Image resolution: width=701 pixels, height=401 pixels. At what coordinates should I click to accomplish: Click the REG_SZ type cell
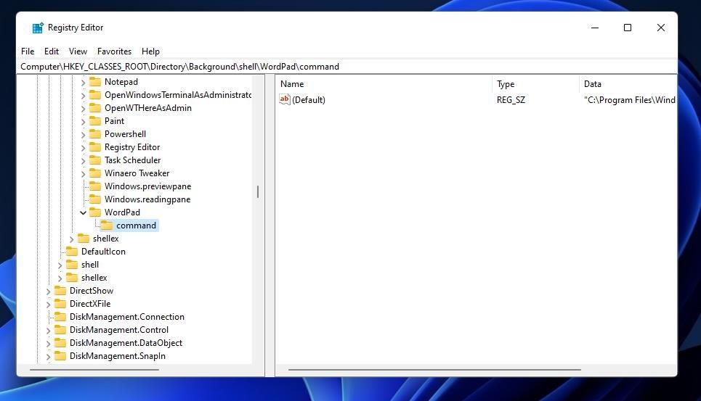click(x=511, y=100)
